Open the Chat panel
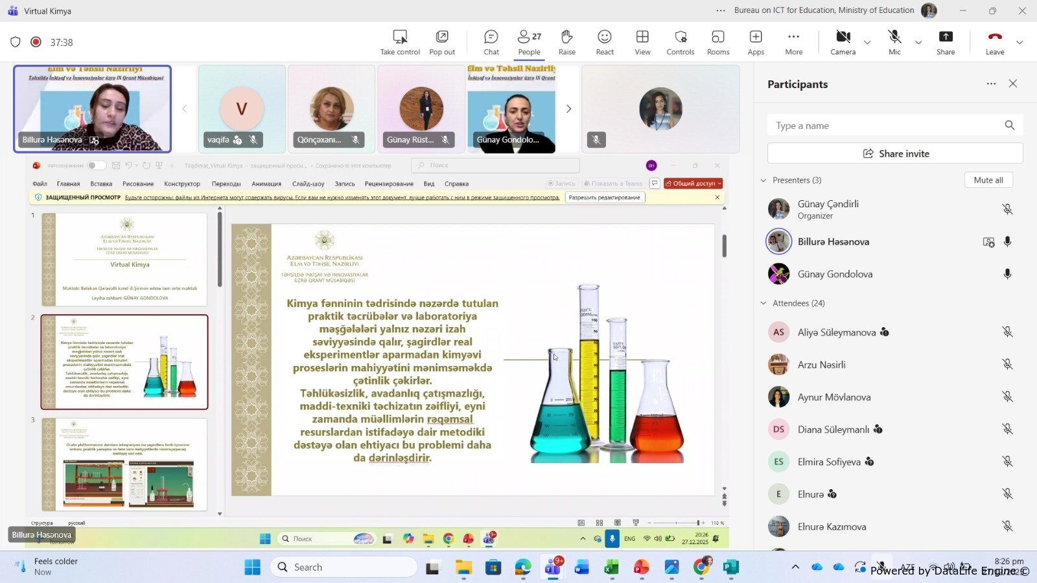1037x583 pixels. [x=491, y=42]
